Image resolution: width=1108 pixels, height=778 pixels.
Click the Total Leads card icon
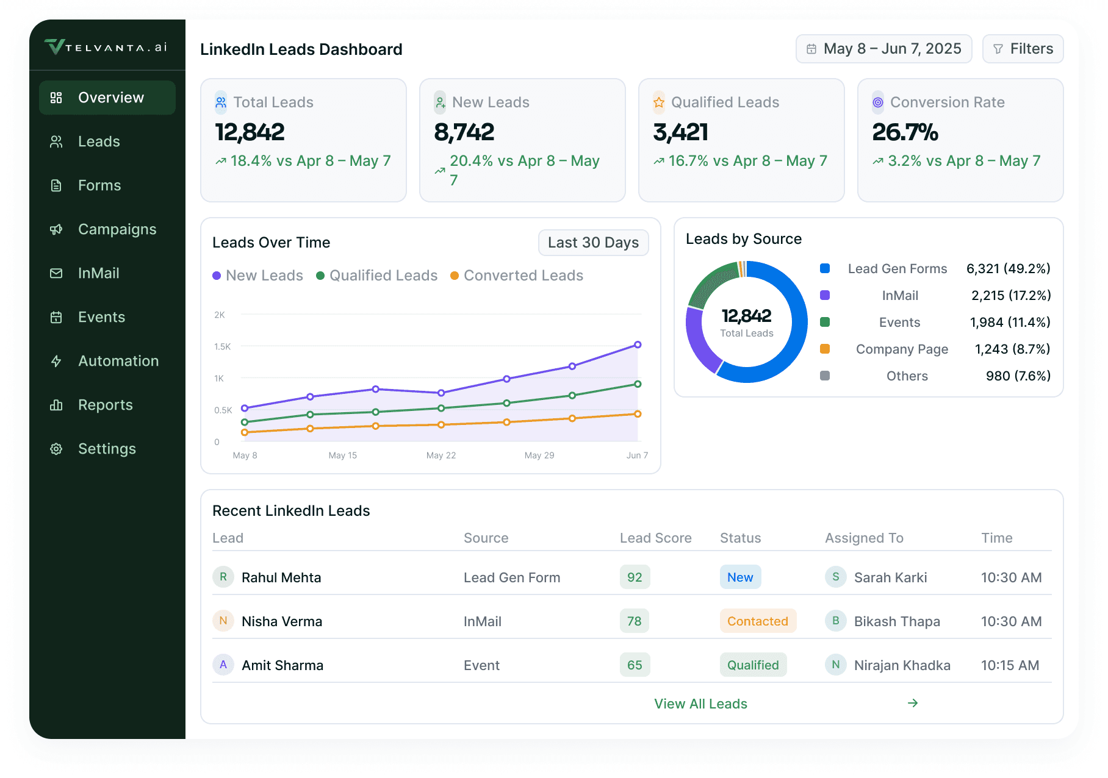point(221,102)
